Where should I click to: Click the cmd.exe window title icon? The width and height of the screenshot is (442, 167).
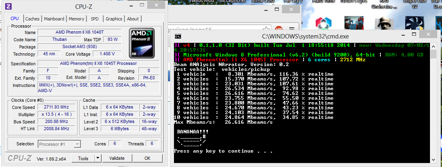coord(178,36)
